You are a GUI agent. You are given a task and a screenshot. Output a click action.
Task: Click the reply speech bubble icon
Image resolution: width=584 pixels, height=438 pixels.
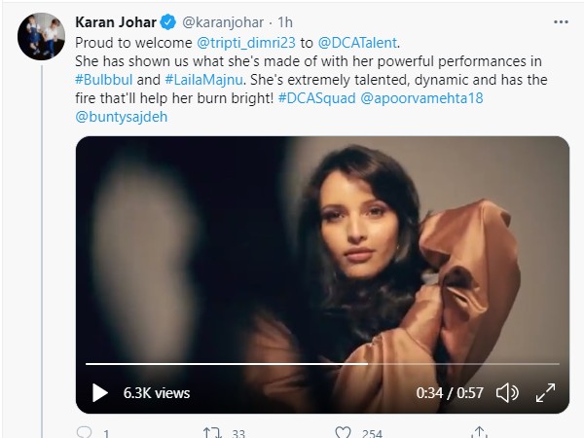(85, 432)
